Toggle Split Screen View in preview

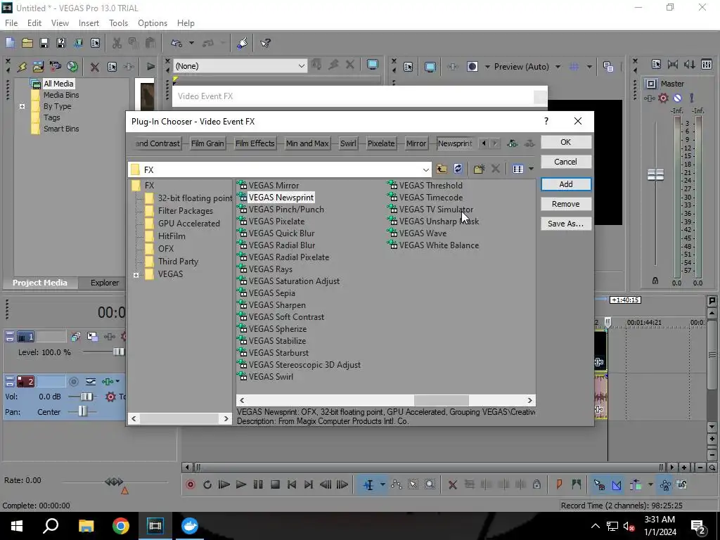tap(472, 67)
